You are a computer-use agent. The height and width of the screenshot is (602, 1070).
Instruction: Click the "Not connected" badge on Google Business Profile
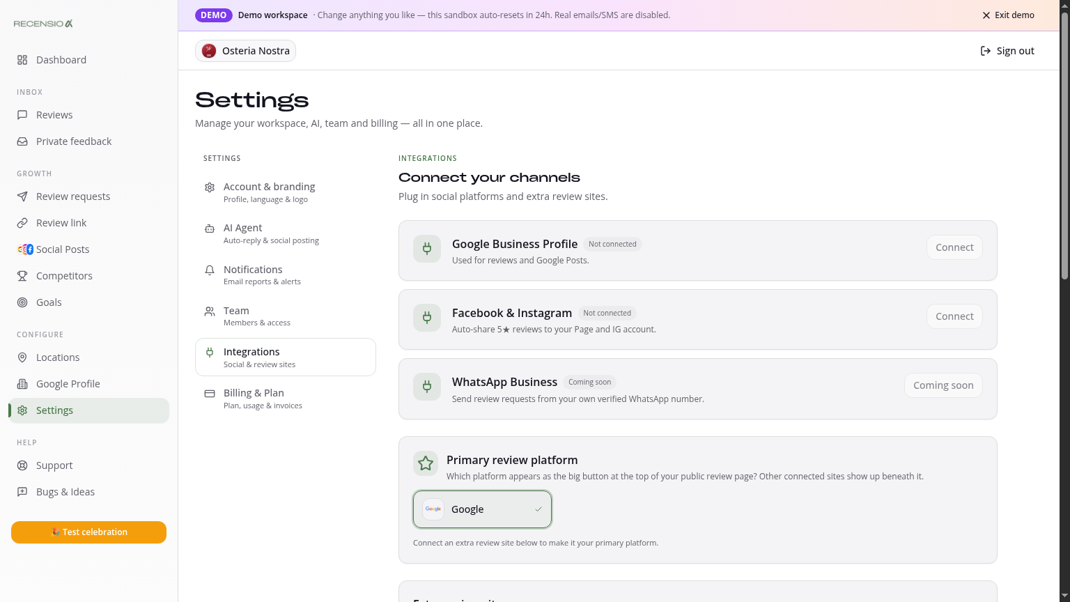point(612,245)
